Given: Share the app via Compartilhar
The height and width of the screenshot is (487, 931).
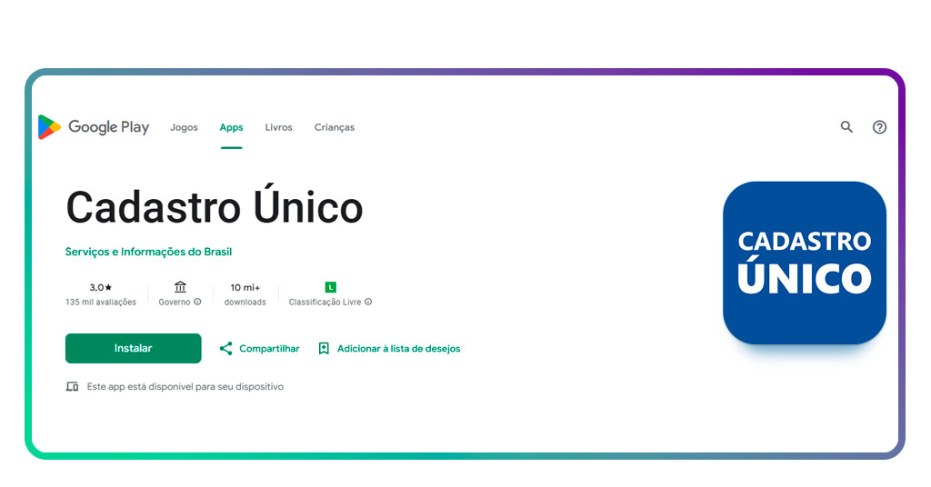Looking at the screenshot, I should point(259,348).
